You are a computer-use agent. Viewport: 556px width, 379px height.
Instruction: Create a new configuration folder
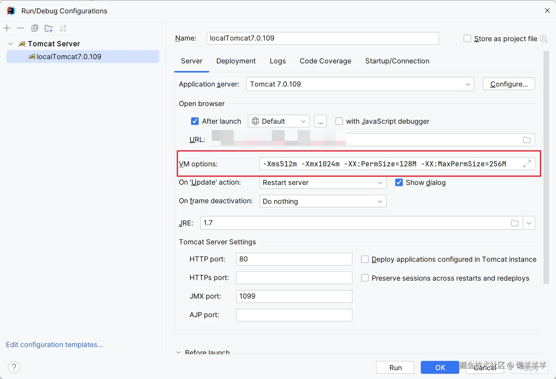pos(49,28)
